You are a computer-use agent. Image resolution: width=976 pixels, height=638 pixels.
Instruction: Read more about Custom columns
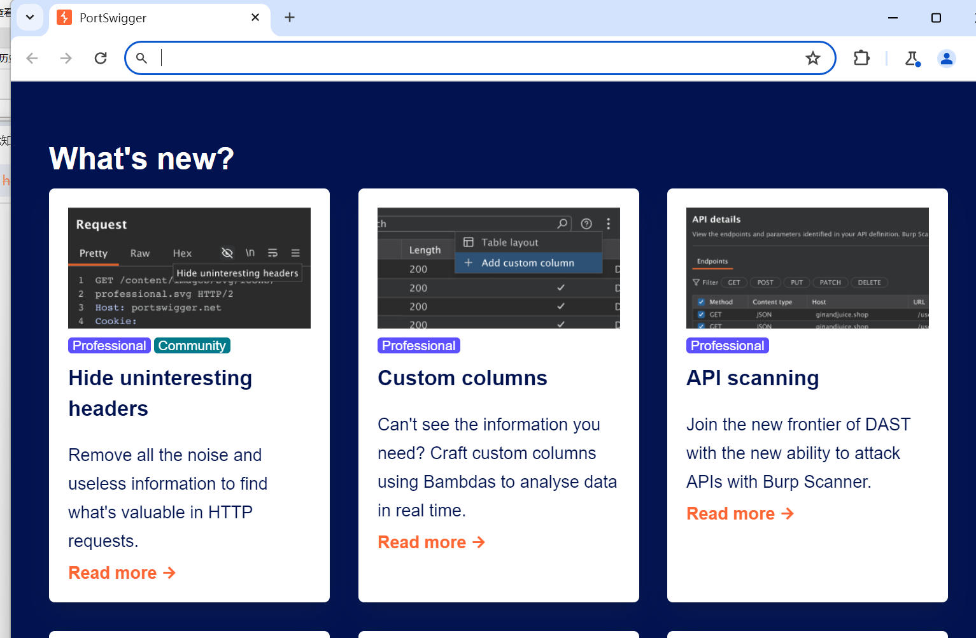pyautogui.click(x=432, y=542)
